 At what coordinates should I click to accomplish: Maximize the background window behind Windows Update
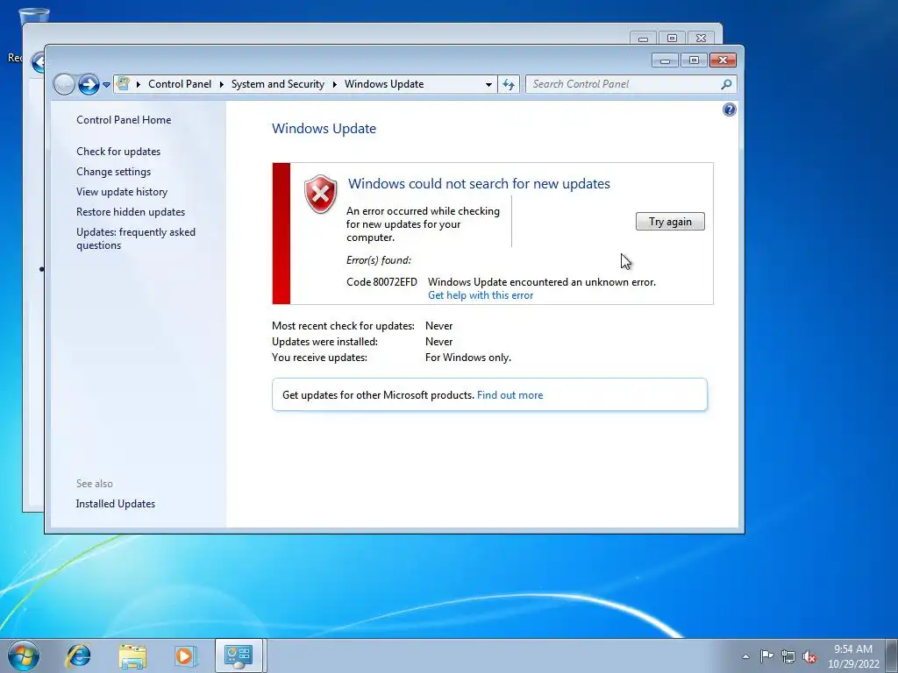tap(673, 39)
